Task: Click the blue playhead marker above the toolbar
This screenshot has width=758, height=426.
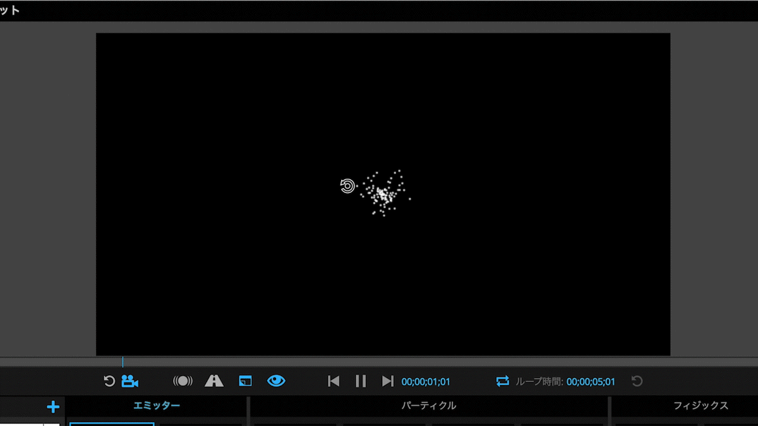Action: (x=124, y=363)
